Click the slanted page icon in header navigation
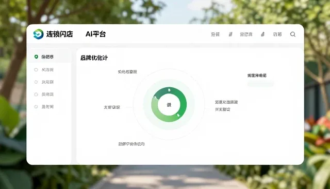Image resolution: width=330 pixels, height=189 pixels. (x=230, y=34)
